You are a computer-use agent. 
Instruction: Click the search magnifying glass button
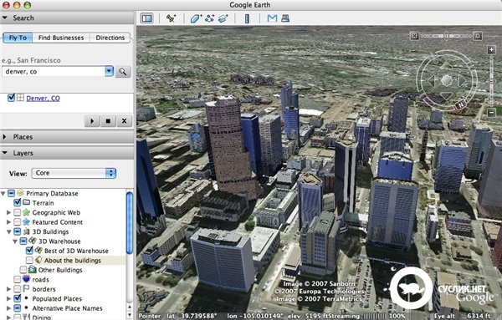tap(123, 71)
